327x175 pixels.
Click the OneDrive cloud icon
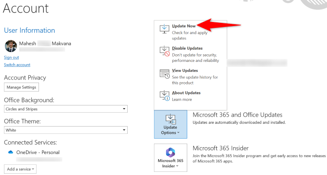(x=10, y=152)
